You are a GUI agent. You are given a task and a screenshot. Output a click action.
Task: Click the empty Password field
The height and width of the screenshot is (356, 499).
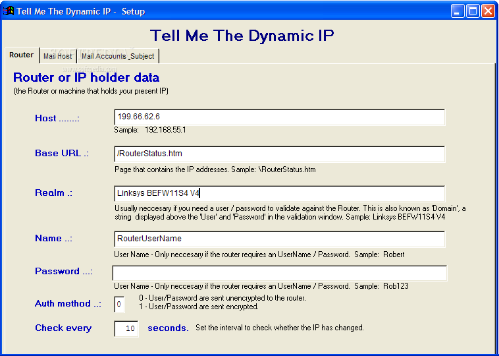(x=279, y=273)
